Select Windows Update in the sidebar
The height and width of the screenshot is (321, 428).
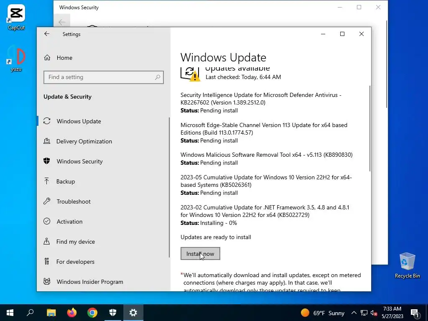79,121
